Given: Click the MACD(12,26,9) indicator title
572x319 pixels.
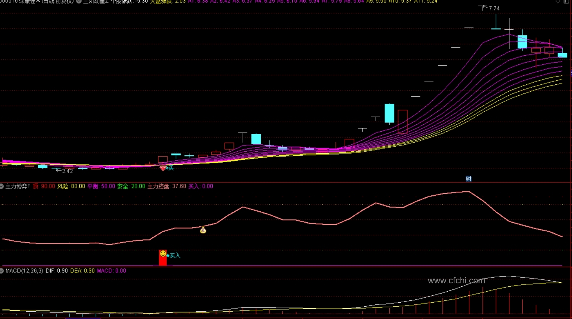Looking at the screenshot, I should pos(24,271).
